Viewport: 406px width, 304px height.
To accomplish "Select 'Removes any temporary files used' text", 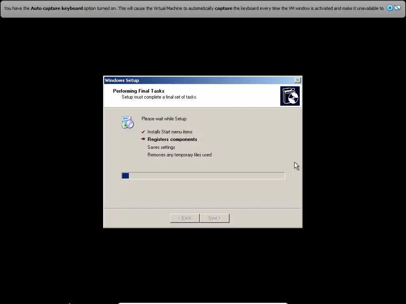I will tap(180, 155).
